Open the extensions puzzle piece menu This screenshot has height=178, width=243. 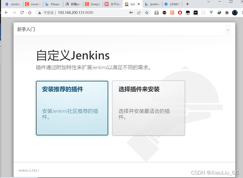pos(227,13)
